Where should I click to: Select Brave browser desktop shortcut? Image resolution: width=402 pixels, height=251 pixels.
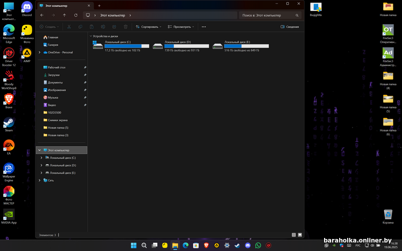tap(9, 101)
